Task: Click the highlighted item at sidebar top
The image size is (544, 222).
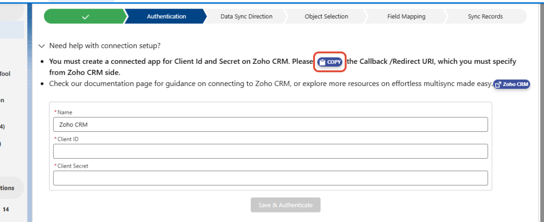Action: tap(12, 30)
